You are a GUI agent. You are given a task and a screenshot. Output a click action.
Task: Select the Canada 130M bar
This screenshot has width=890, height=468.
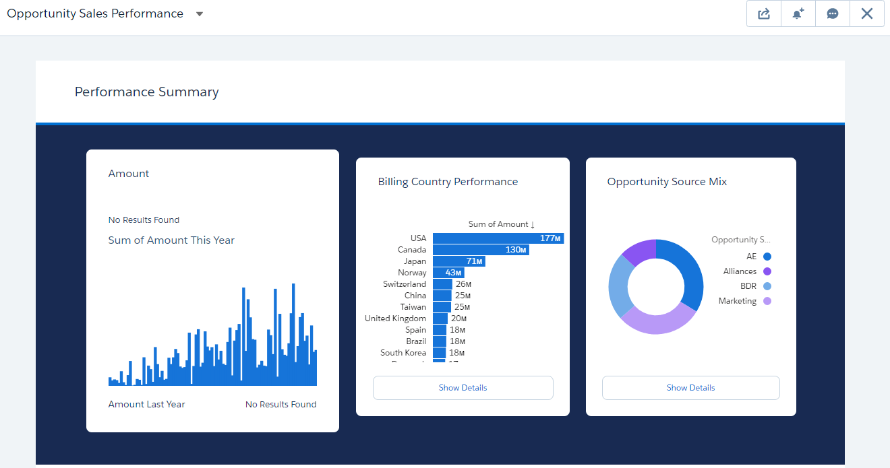tap(480, 249)
